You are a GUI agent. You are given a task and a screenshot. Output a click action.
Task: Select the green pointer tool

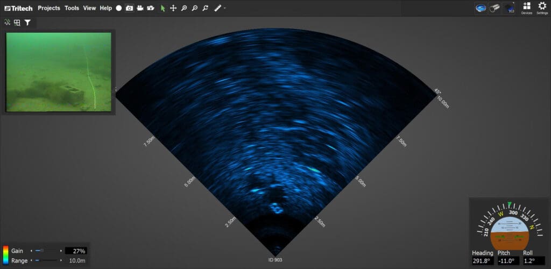[x=163, y=8]
